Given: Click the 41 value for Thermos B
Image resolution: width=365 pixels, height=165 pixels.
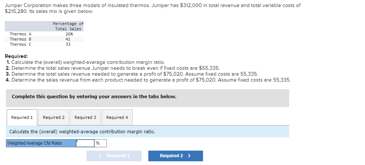Looking at the screenshot, I should tap(68, 39).
